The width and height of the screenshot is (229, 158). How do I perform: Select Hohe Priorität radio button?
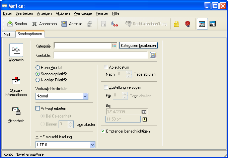click(38, 68)
